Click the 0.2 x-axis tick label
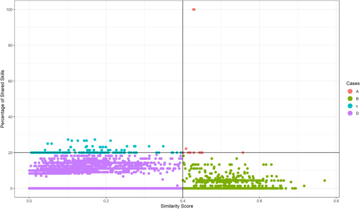Screen dimensions: 360x209 coord(106,201)
